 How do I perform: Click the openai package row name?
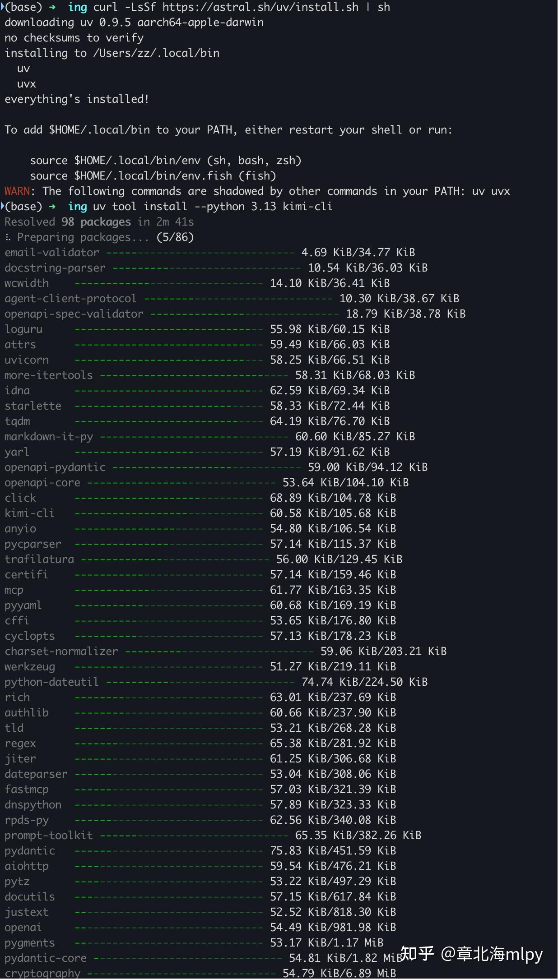point(23,928)
